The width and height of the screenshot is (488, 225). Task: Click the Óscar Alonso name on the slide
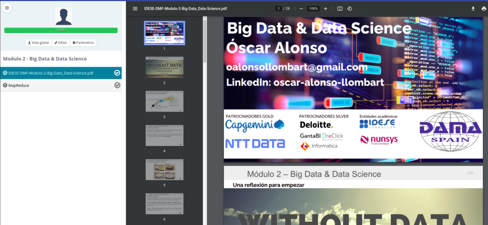coord(277,48)
